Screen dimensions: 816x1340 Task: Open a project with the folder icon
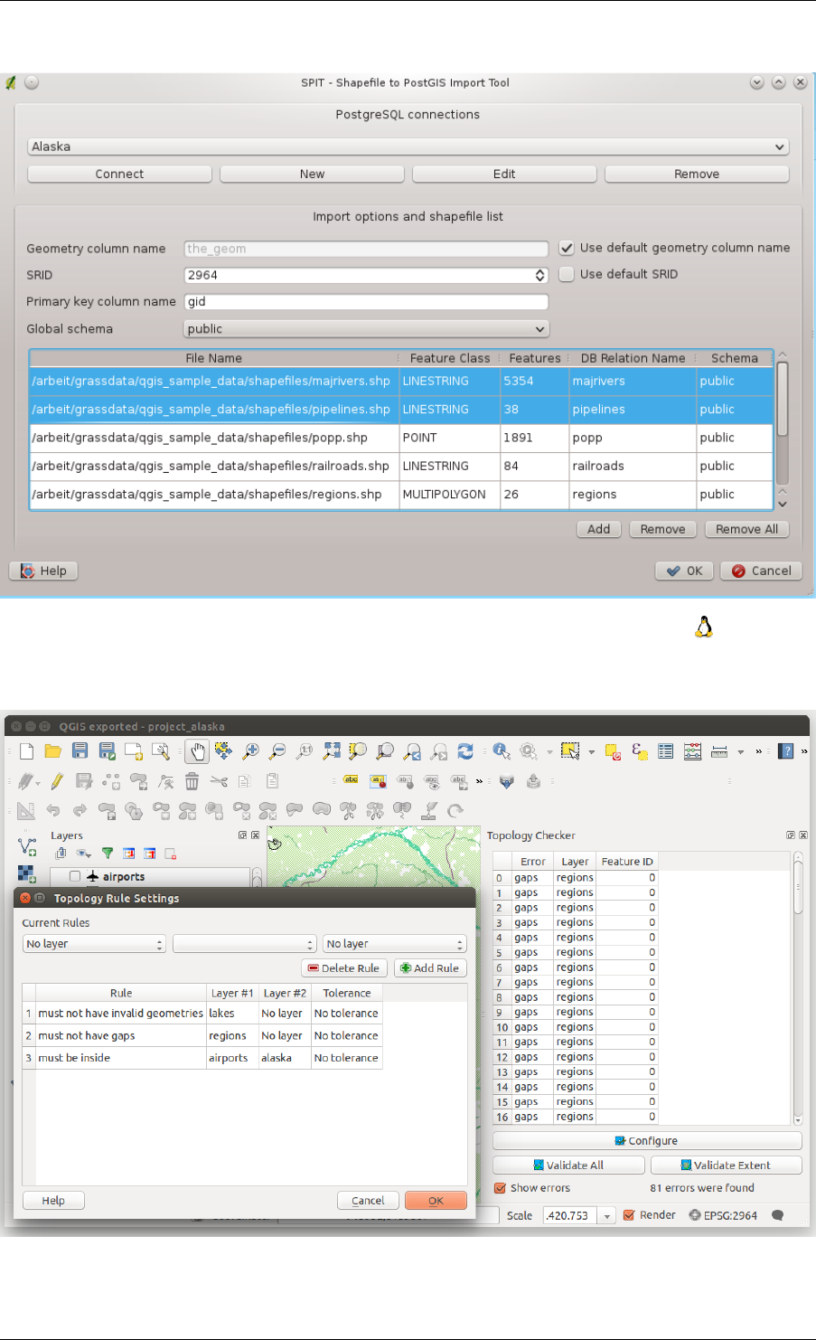52,751
